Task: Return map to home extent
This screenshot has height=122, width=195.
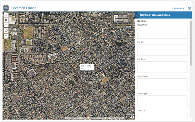Action: pyautogui.click(x=6, y=20)
